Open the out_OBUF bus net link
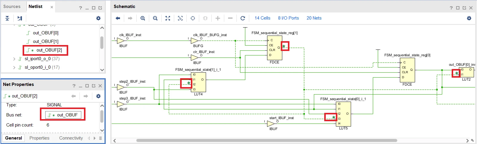 pyautogui.click(x=63, y=115)
